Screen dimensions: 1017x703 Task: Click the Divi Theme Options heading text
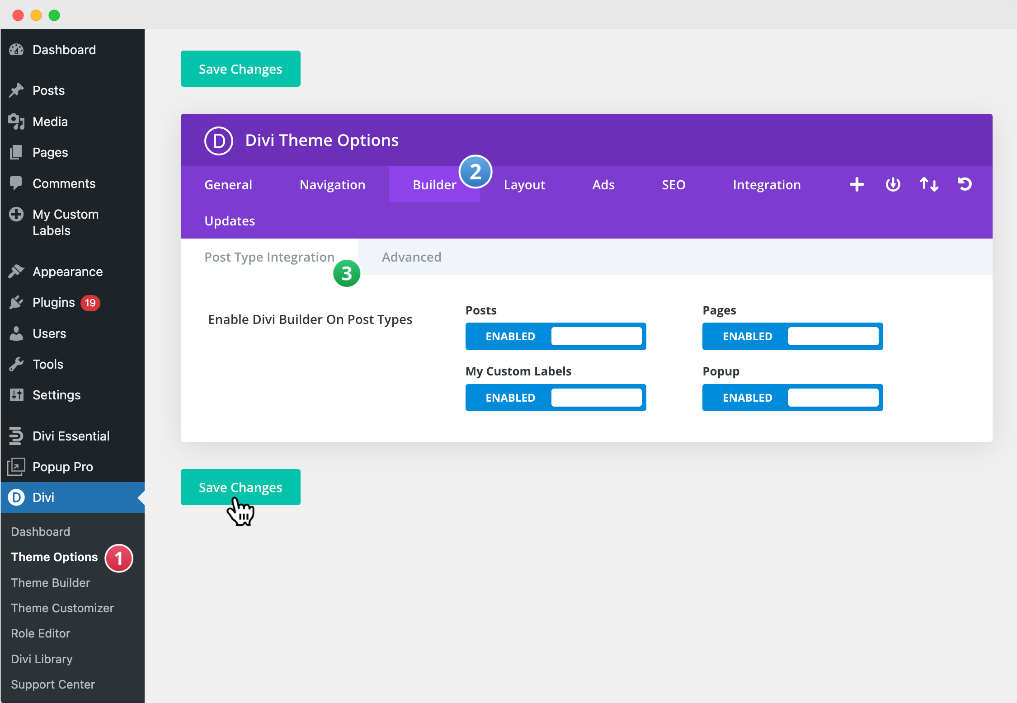click(322, 140)
